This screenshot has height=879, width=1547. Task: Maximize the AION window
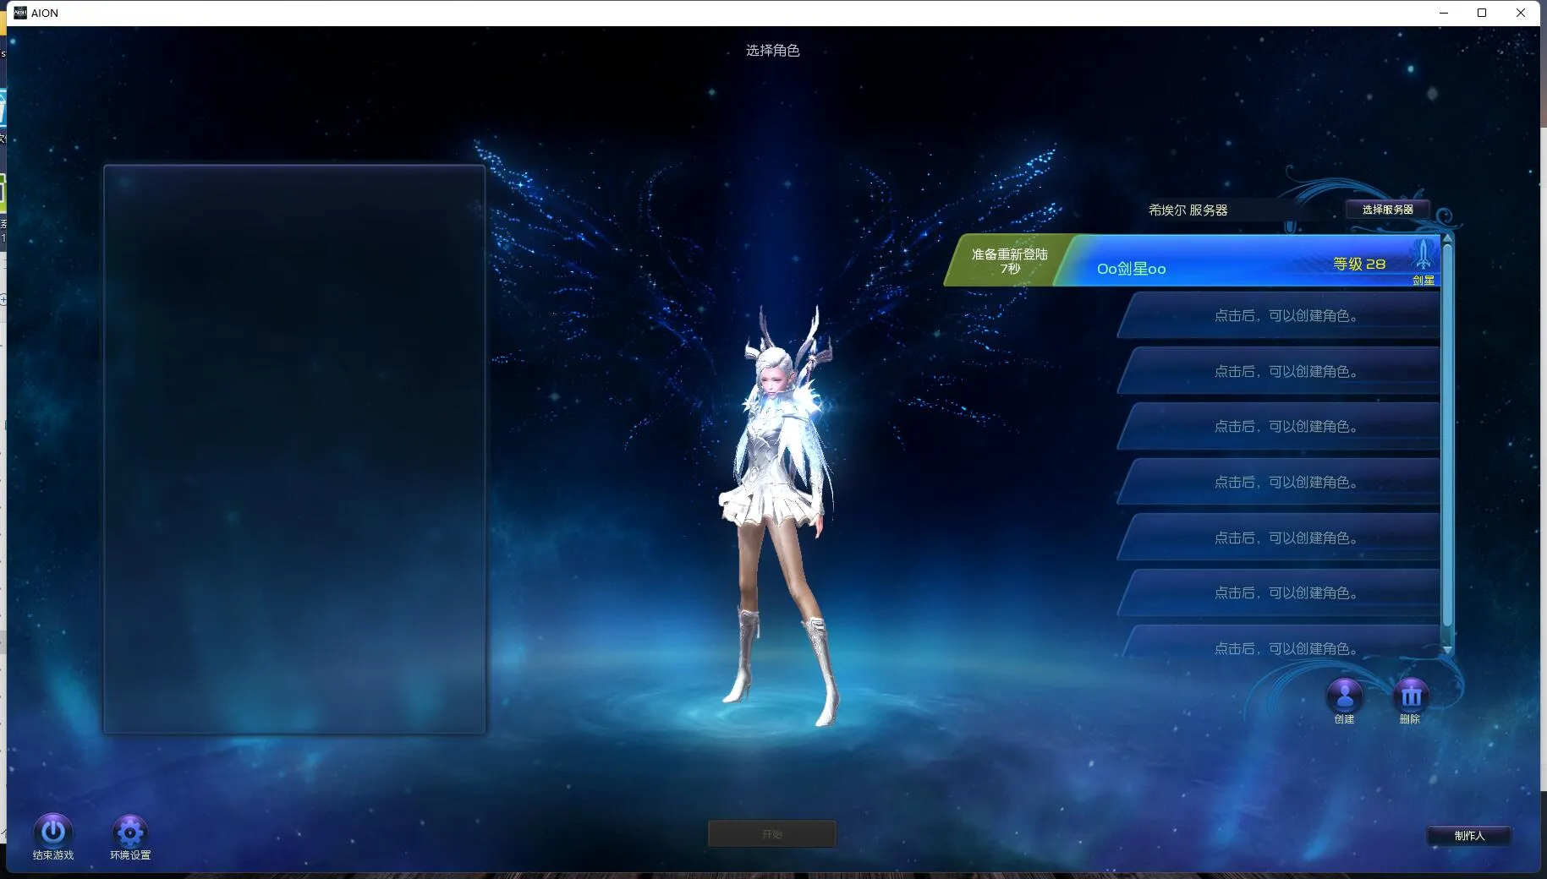(1482, 13)
